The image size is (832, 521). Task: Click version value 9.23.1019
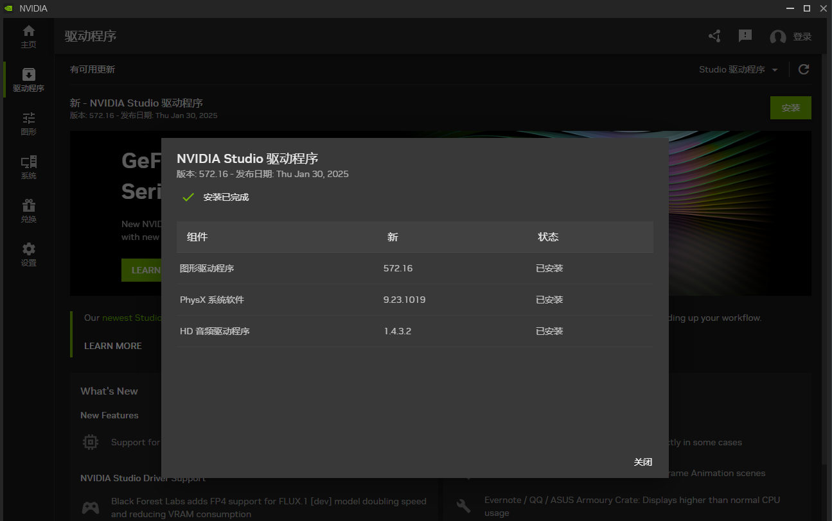pos(405,300)
